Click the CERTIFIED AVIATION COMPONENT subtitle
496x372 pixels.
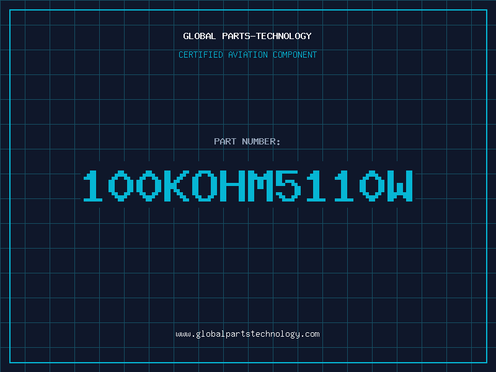[x=247, y=55]
